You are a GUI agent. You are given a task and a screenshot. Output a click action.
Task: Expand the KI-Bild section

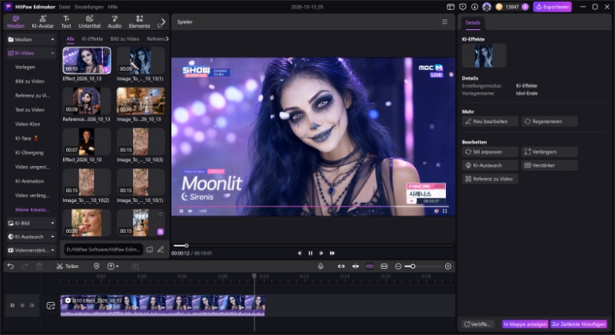click(x=52, y=223)
